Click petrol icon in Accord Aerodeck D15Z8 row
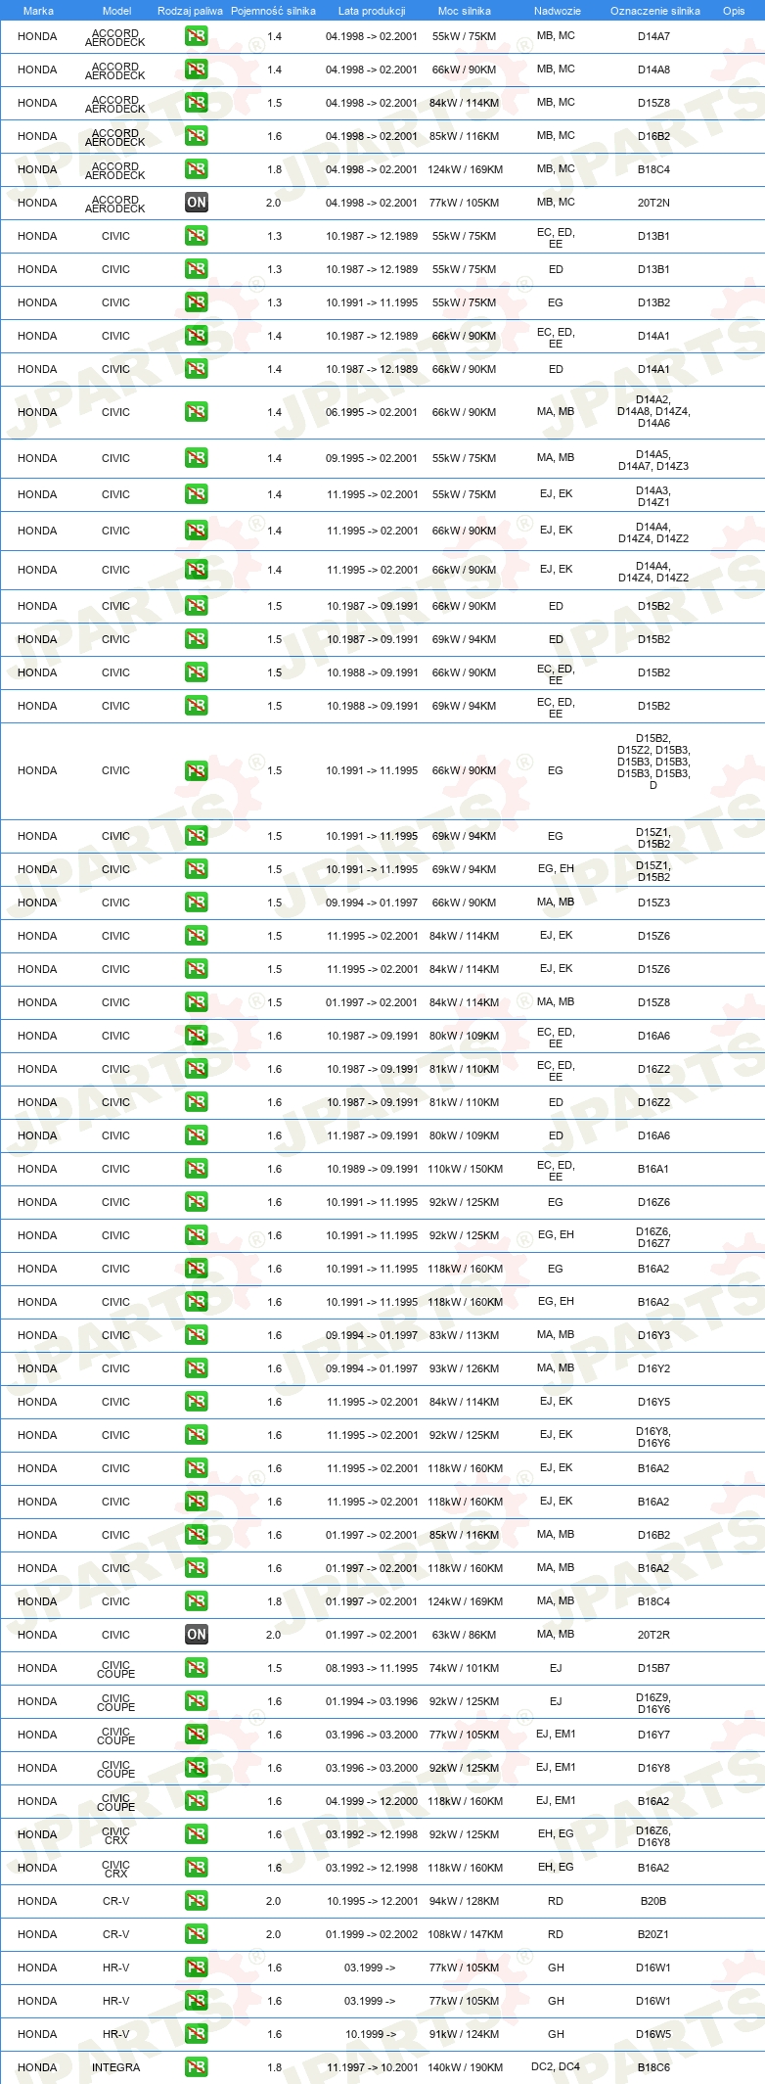 click(x=196, y=103)
